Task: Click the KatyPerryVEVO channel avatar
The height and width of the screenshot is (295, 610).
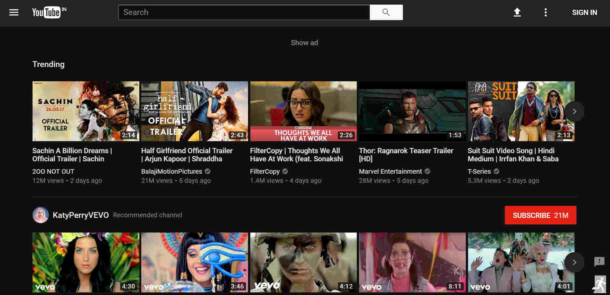Action: point(40,215)
